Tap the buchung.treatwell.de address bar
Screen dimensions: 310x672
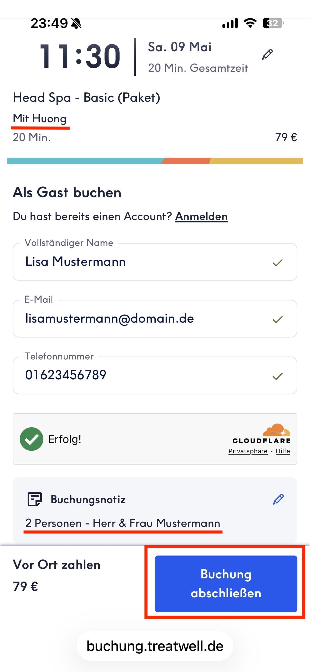click(155, 646)
